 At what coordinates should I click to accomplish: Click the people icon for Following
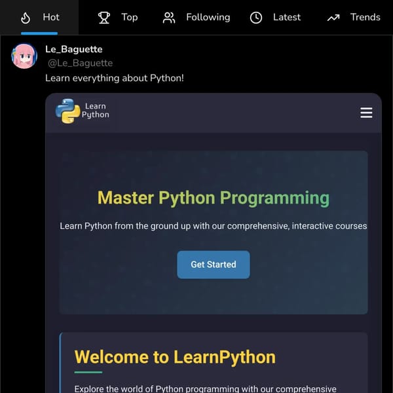pos(169,18)
